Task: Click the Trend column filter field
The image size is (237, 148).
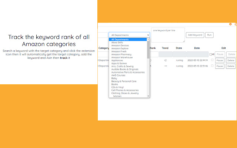Action: point(166,54)
